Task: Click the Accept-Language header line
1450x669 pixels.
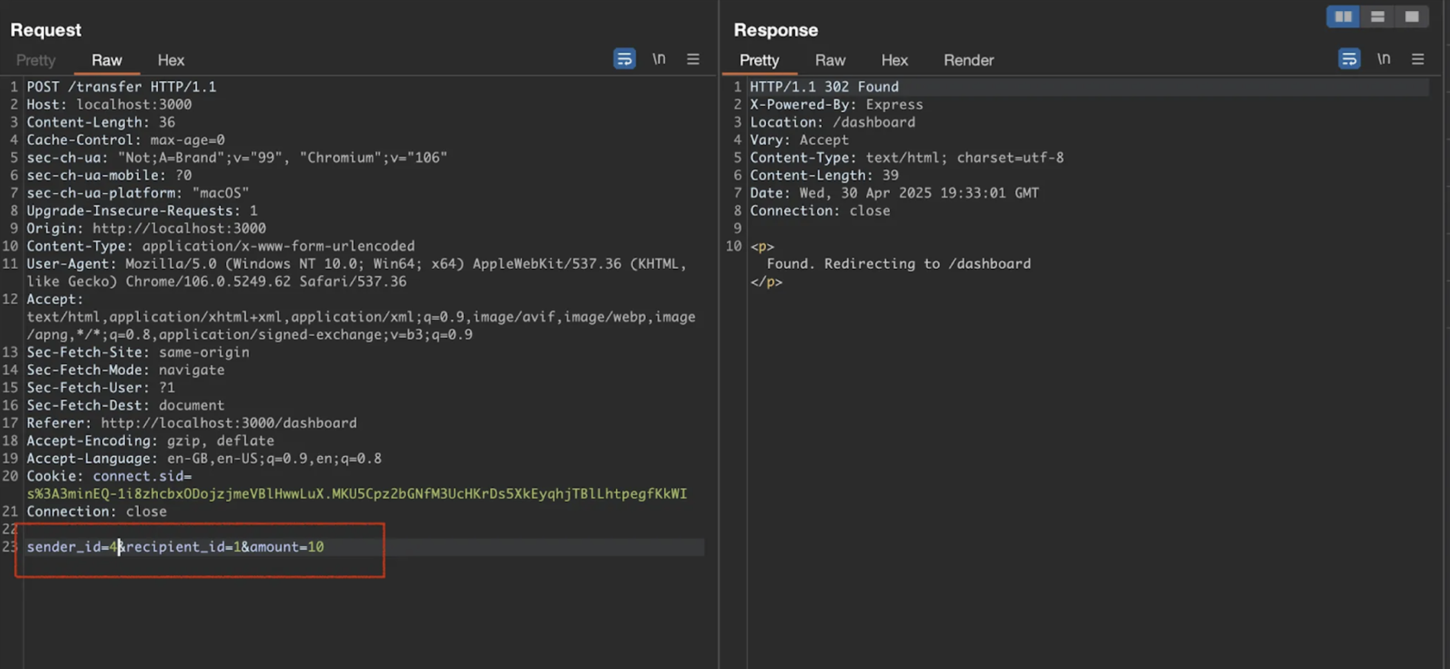Action: pyautogui.click(x=204, y=458)
